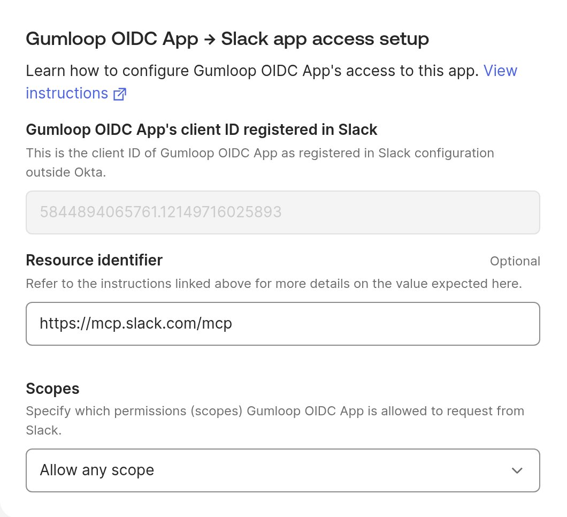Click the 'Refer to the instructions linked above' help text

274,284
